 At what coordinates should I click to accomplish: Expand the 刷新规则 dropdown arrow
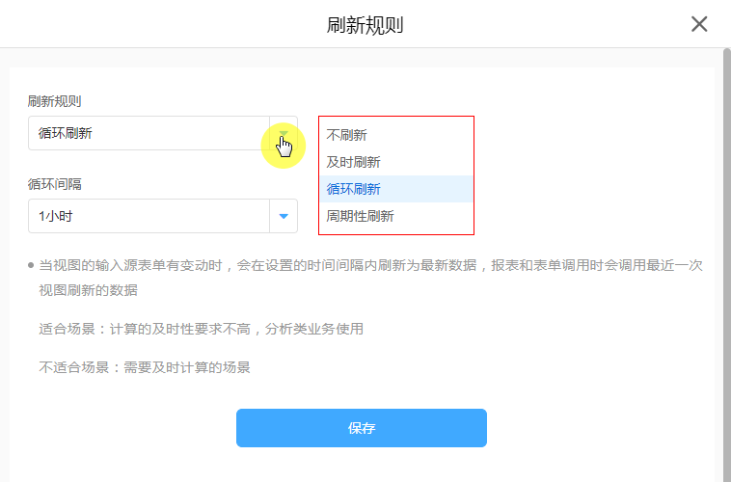tap(284, 134)
